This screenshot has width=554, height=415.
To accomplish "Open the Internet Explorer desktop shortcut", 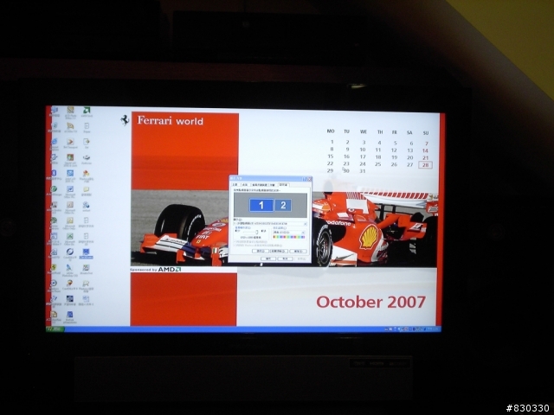I will [x=55, y=142].
